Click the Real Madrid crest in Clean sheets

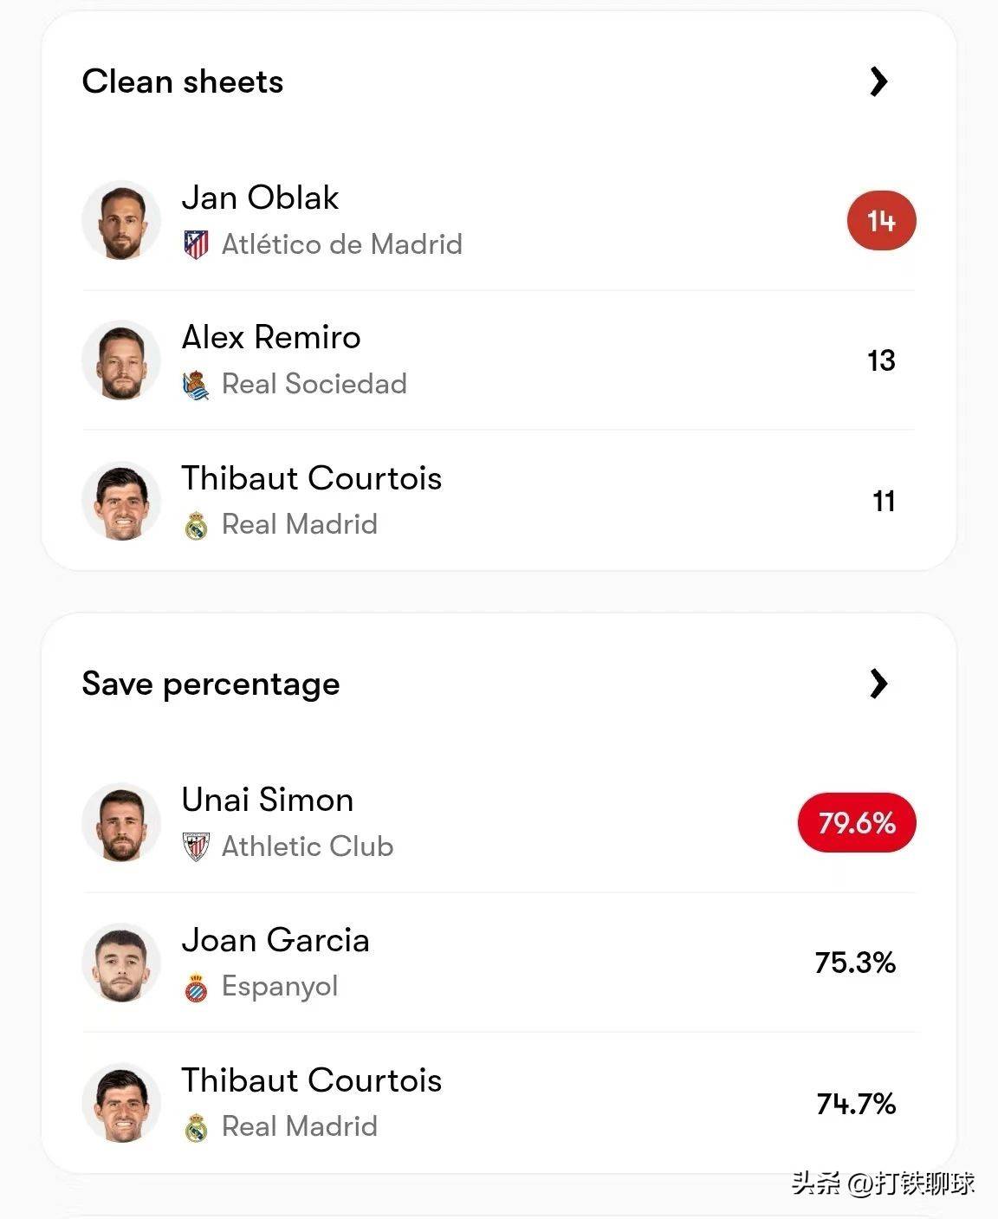tap(197, 524)
